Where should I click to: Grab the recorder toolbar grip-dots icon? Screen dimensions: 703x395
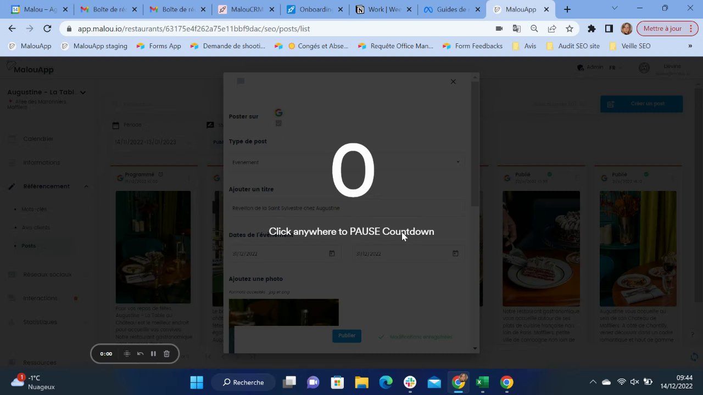pos(127,354)
